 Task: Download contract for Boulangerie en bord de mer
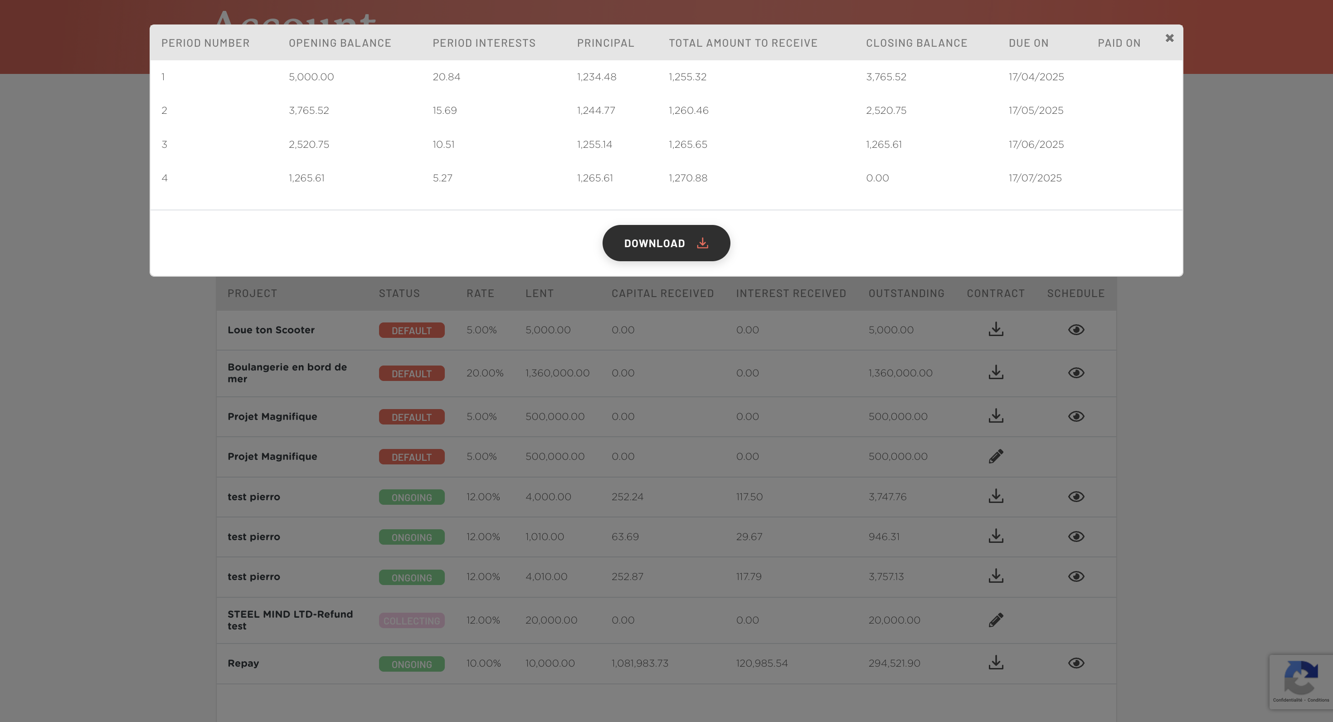996,373
